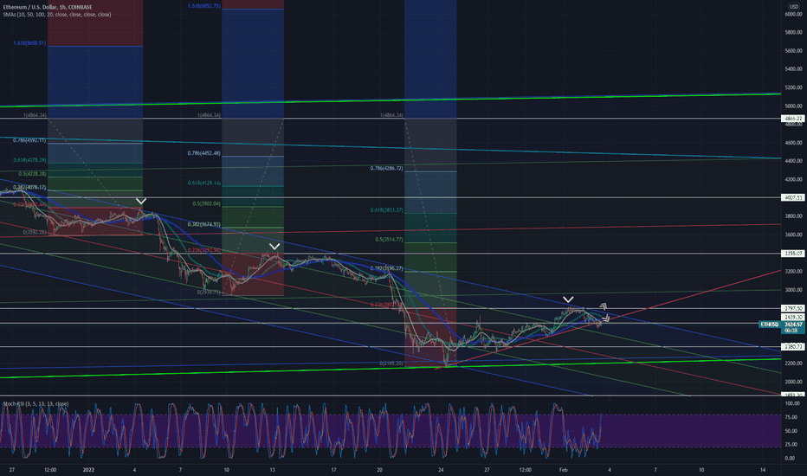This screenshot has width=807, height=476.
Task: Click 2000.00 on the price axis
Action: point(794,382)
